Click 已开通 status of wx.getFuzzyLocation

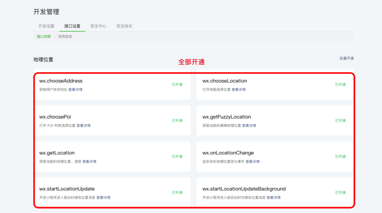[x=340, y=121]
